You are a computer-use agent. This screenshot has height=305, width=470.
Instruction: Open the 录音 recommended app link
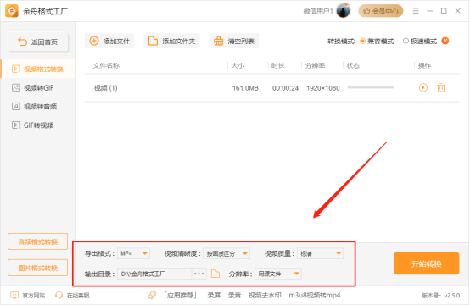pos(234,296)
